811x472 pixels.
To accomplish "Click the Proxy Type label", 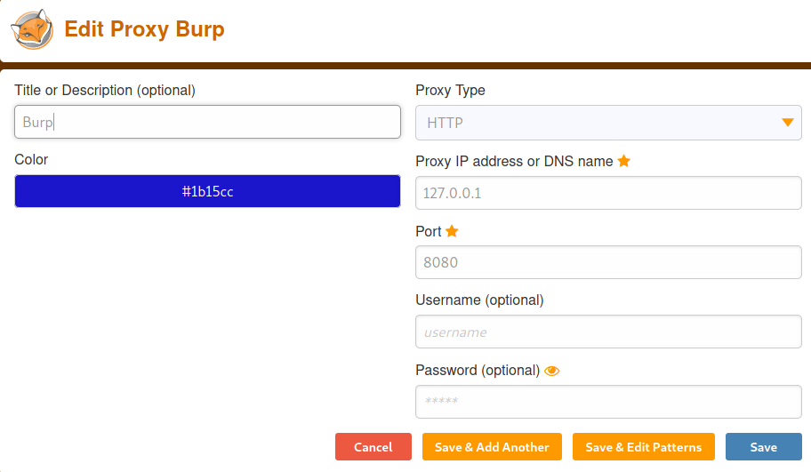I will coord(450,90).
